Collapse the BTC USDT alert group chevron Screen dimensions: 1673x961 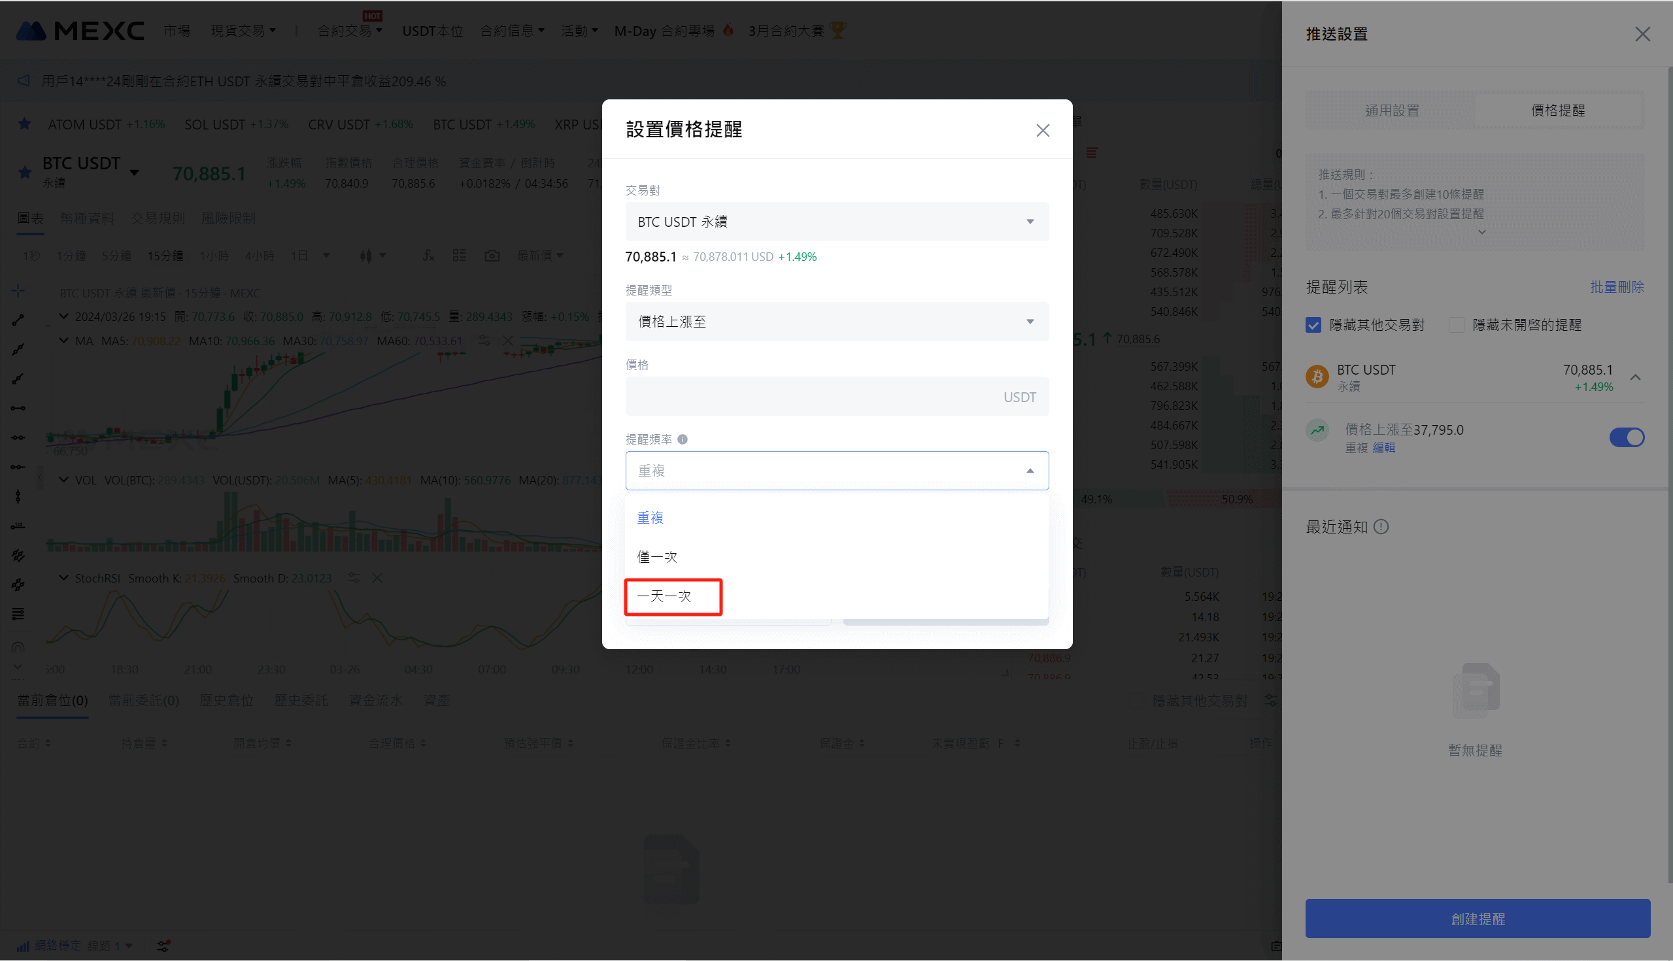[1635, 378]
